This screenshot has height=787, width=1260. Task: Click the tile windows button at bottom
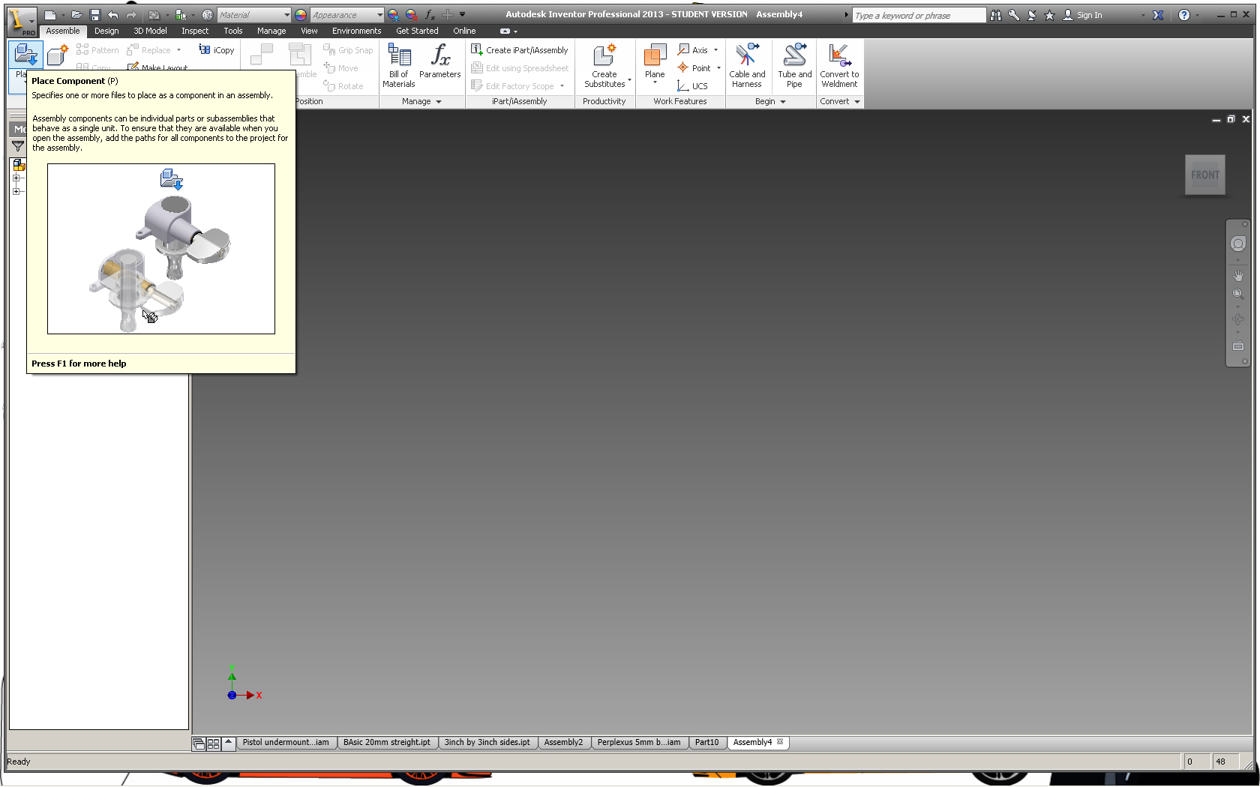(214, 744)
